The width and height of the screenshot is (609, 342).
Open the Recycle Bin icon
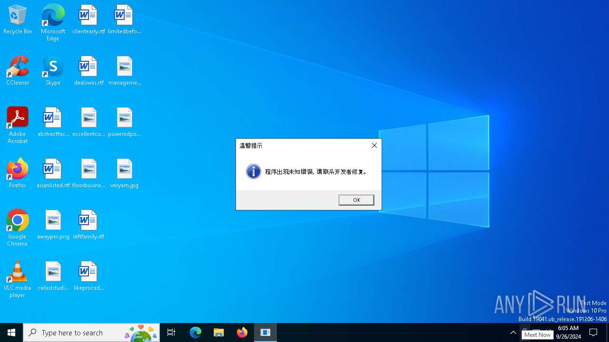[18, 19]
